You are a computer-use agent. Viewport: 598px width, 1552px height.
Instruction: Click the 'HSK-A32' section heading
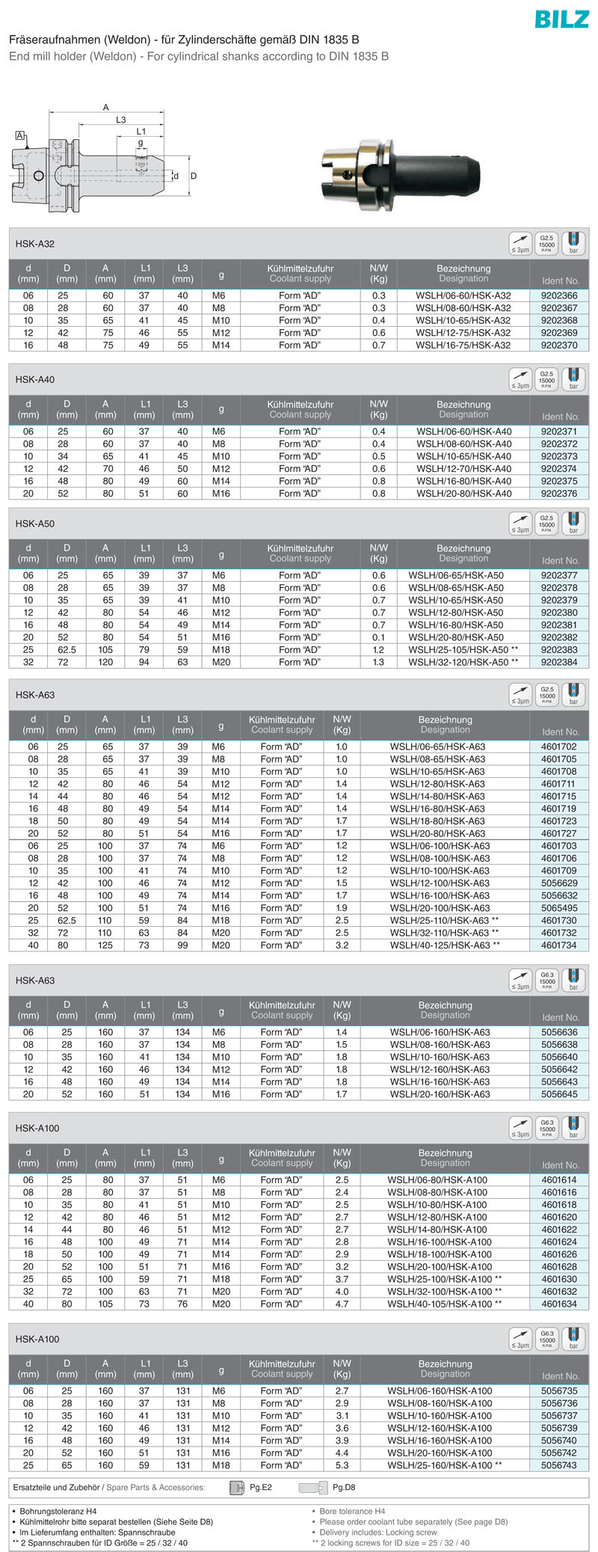pyautogui.click(x=35, y=244)
